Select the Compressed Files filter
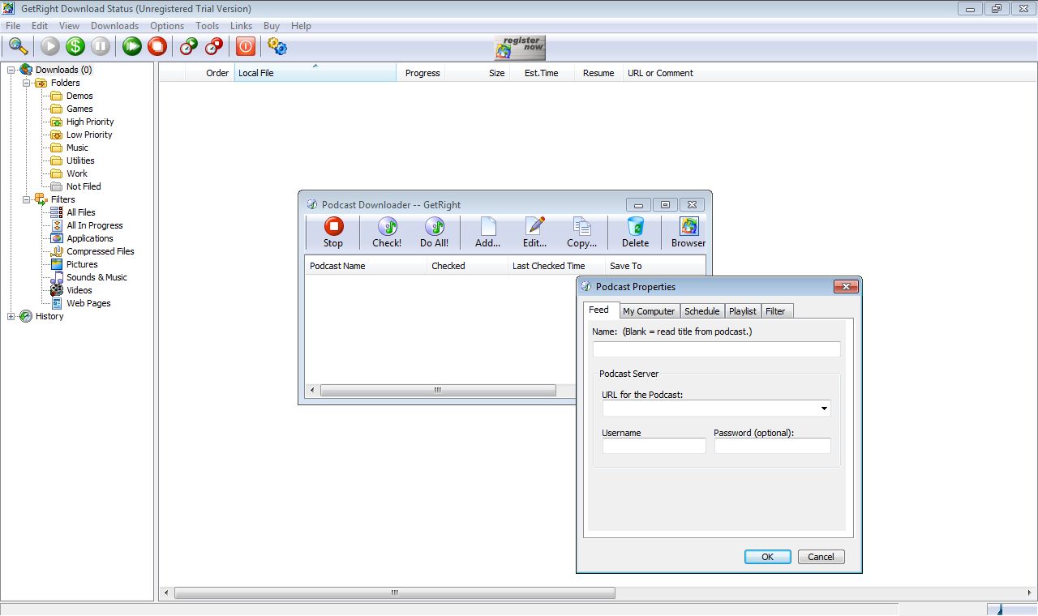Viewport: 1038px width, 616px height. [x=101, y=251]
